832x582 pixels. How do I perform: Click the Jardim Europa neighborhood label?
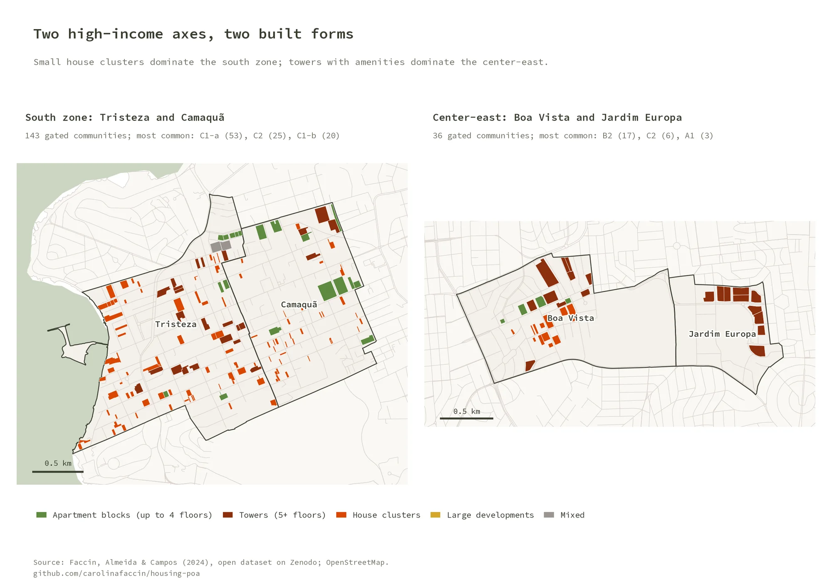pyautogui.click(x=722, y=334)
